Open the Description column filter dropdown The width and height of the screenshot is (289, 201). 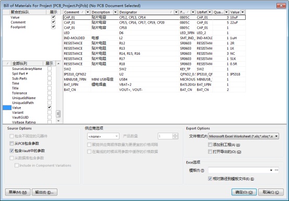(x=115, y=12)
